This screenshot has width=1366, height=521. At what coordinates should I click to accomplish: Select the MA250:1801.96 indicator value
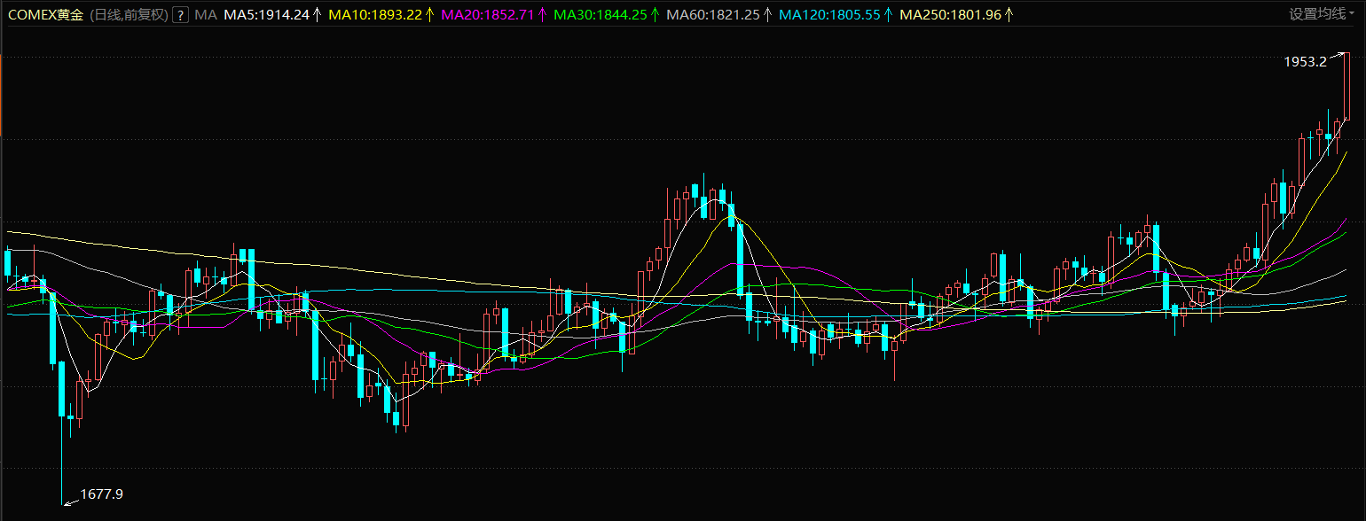tap(950, 15)
